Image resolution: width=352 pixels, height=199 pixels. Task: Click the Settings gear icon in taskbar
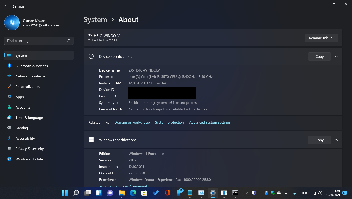point(213,193)
